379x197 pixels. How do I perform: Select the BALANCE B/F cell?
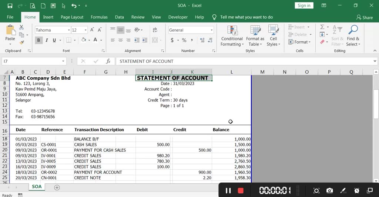pos(87,139)
